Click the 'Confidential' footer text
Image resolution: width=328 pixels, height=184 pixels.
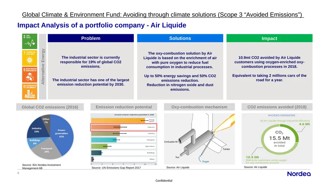[x=164, y=181]
